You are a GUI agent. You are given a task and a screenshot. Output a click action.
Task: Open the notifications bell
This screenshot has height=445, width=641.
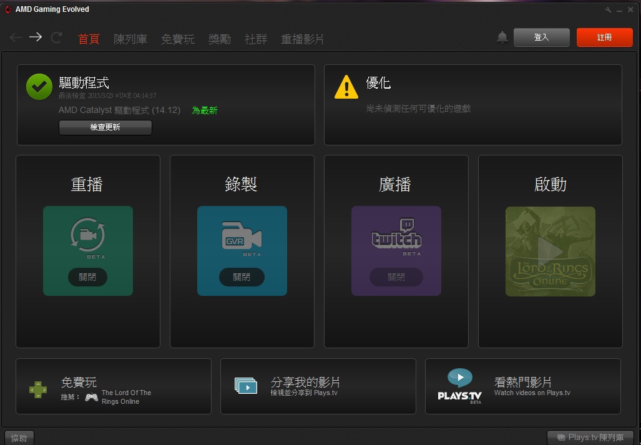pyautogui.click(x=502, y=37)
